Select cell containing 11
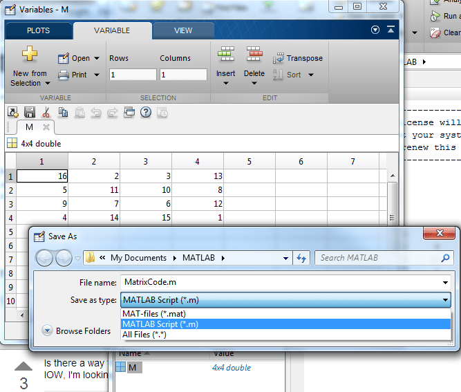The width and height of the screenshot is (461, 392). tap(94, 189)
